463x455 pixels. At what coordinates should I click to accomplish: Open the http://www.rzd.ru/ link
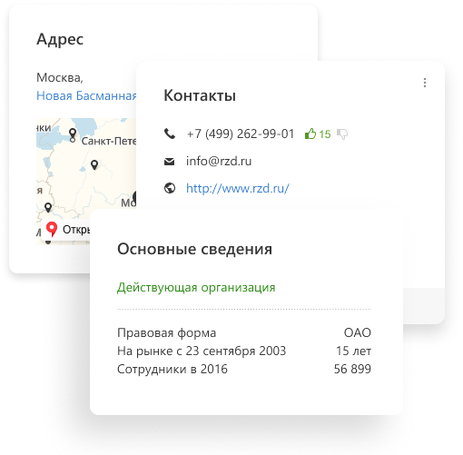coord(238,188)
